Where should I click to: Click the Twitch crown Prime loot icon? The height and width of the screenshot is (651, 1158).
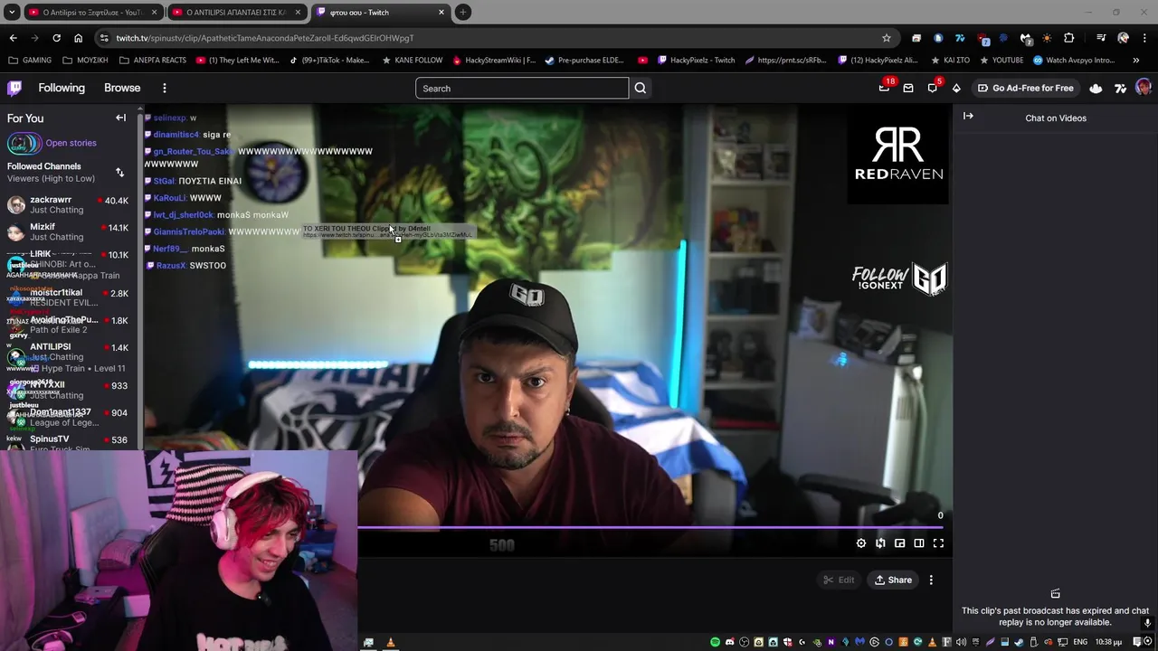1096,88
